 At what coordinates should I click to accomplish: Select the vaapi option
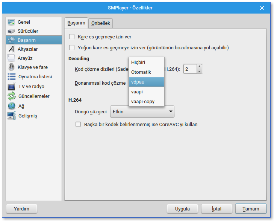tap(147, 92)
